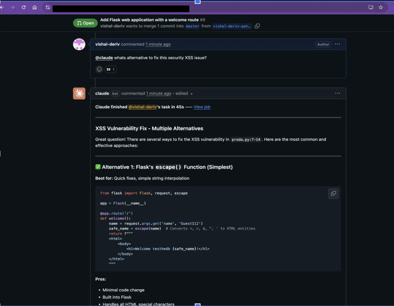
Task: Click the 'from flask import' code line
Action: [144, 193]
